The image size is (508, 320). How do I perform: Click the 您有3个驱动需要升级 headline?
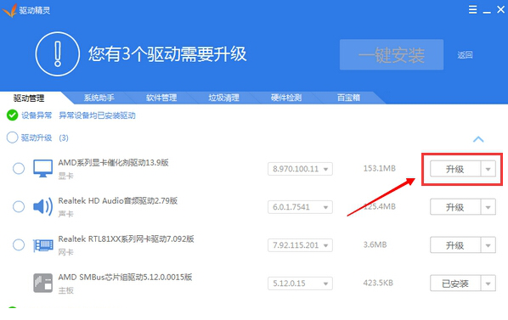(167, 54)
